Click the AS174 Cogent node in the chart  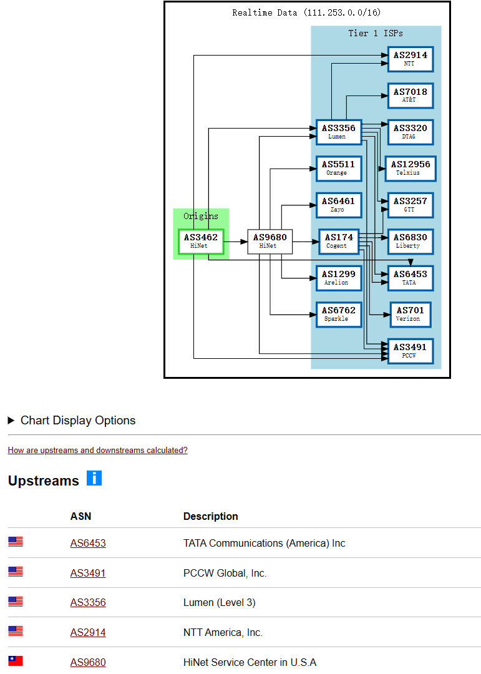(x=339, y=242)
